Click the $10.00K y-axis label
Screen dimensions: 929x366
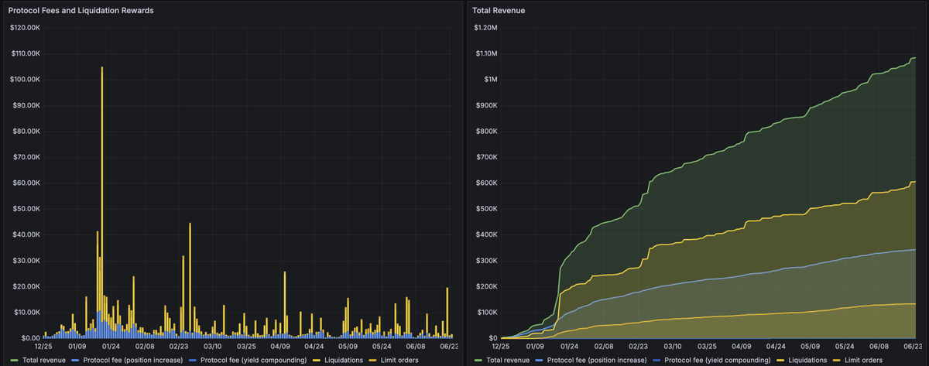point(26,312)
